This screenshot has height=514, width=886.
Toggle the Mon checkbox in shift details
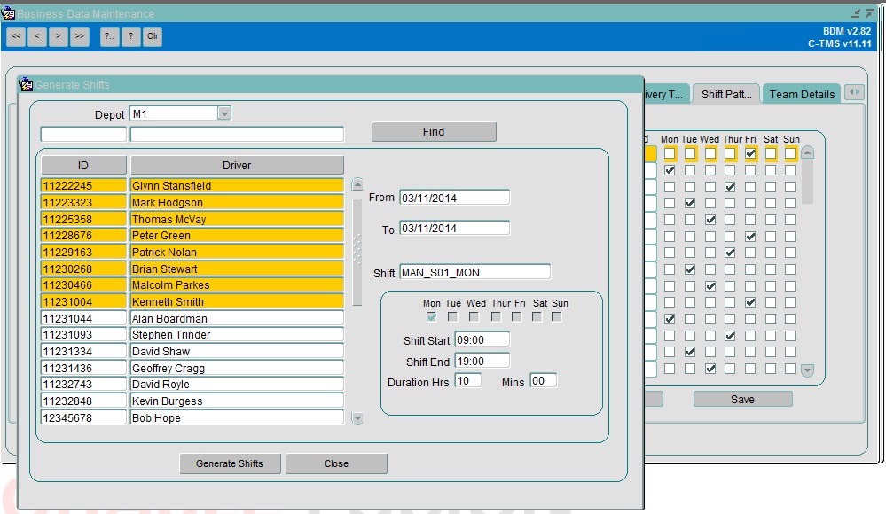pyautogui.click(x=432, y=317)
